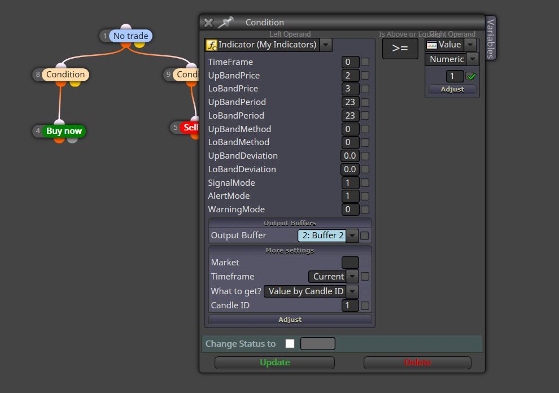This screenshot has height=393, width=559.
Task: Toggle UpBandPeriod checkbox
Action: coord(365,102)
